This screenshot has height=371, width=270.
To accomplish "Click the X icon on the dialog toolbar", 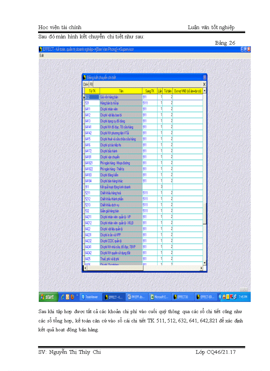I will (x=204, y=84).
